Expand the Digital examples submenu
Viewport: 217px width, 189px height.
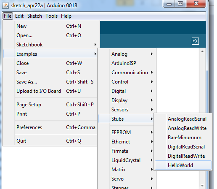127,91
